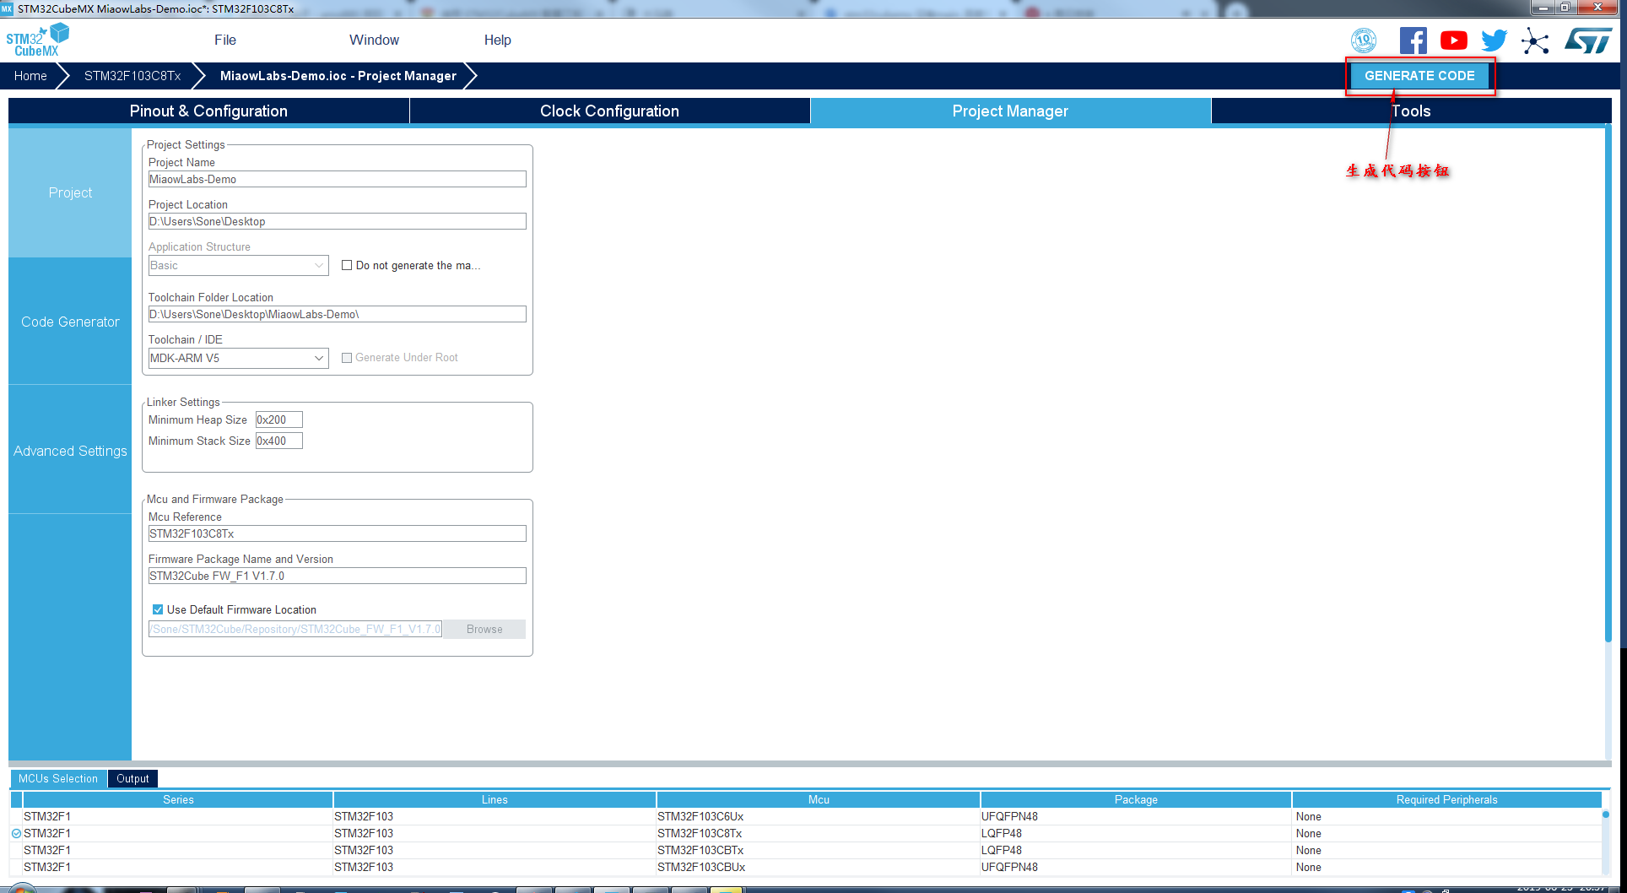
Task: Open the Facebook icon link
Action: (x=1413, y=41)
